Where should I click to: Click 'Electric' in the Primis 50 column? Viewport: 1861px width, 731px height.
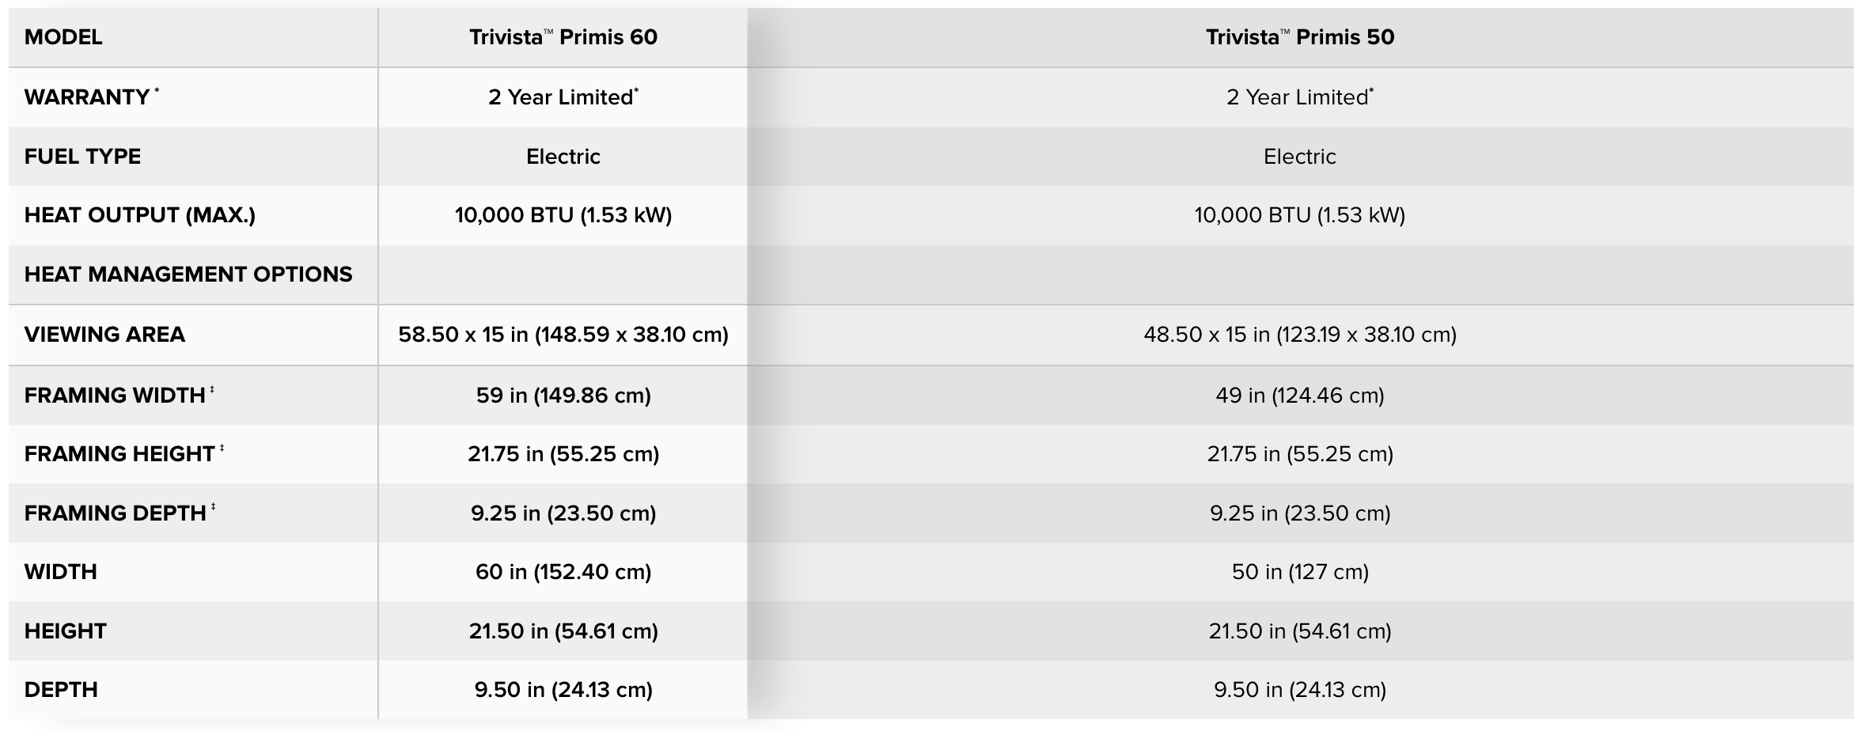coord(1299,157)
